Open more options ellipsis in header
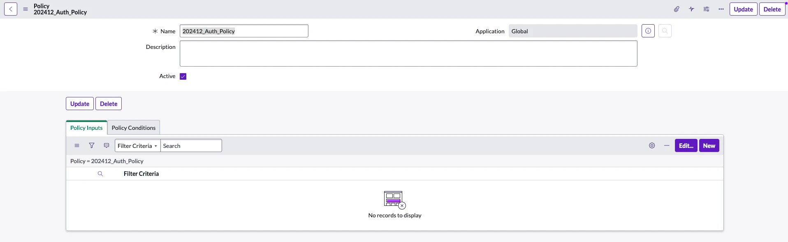 (721, 9)
